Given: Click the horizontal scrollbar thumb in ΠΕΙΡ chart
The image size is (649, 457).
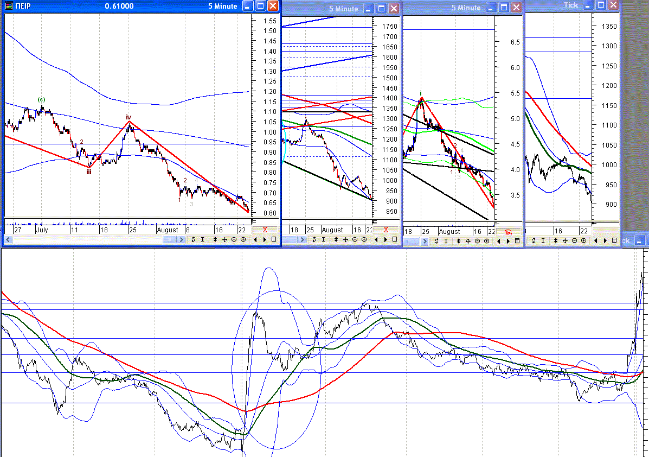Looking at the screenshot, I should 169,239.
